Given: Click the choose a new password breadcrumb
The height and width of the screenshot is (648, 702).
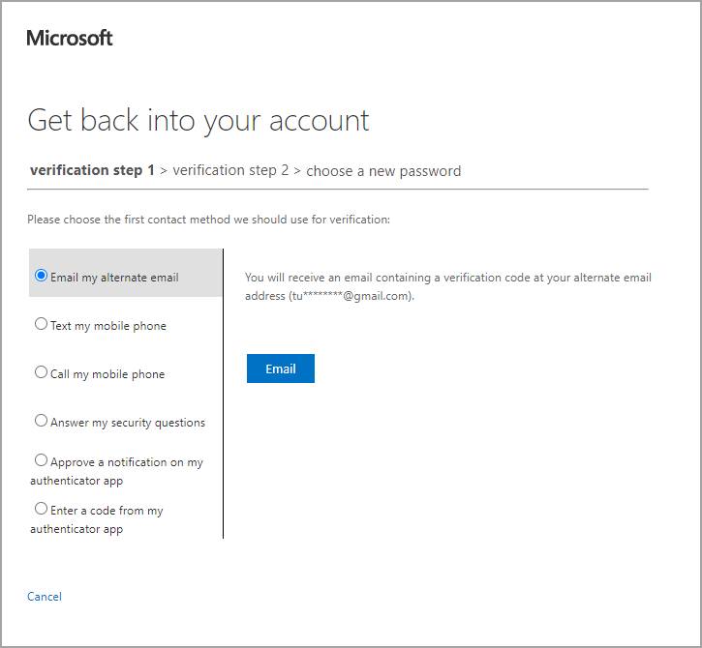Looking at the screenshot, I should 383,171.
